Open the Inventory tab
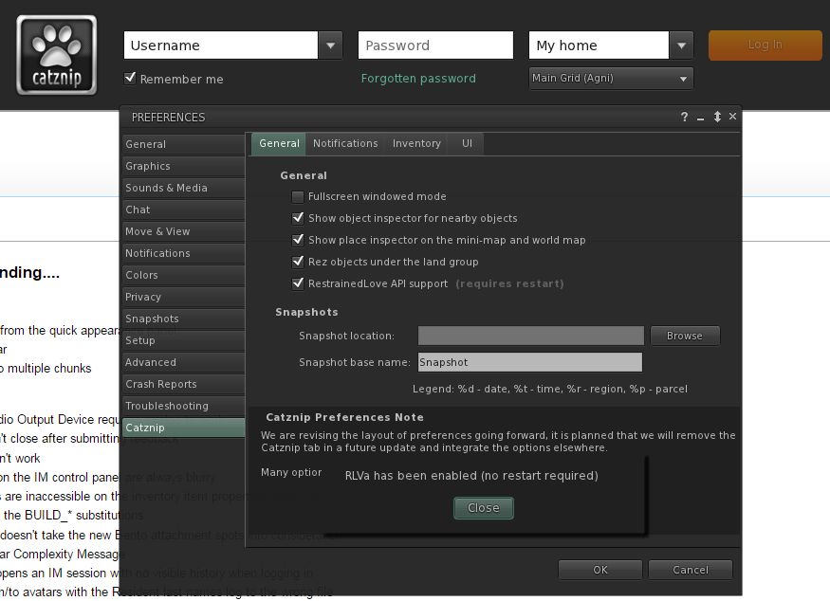Viewport: 830px width, 601px height. point(416,143)
